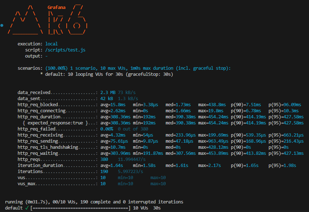Click the data_sent value 42 kB
This screenshot has width=309, height=212.
106,98
